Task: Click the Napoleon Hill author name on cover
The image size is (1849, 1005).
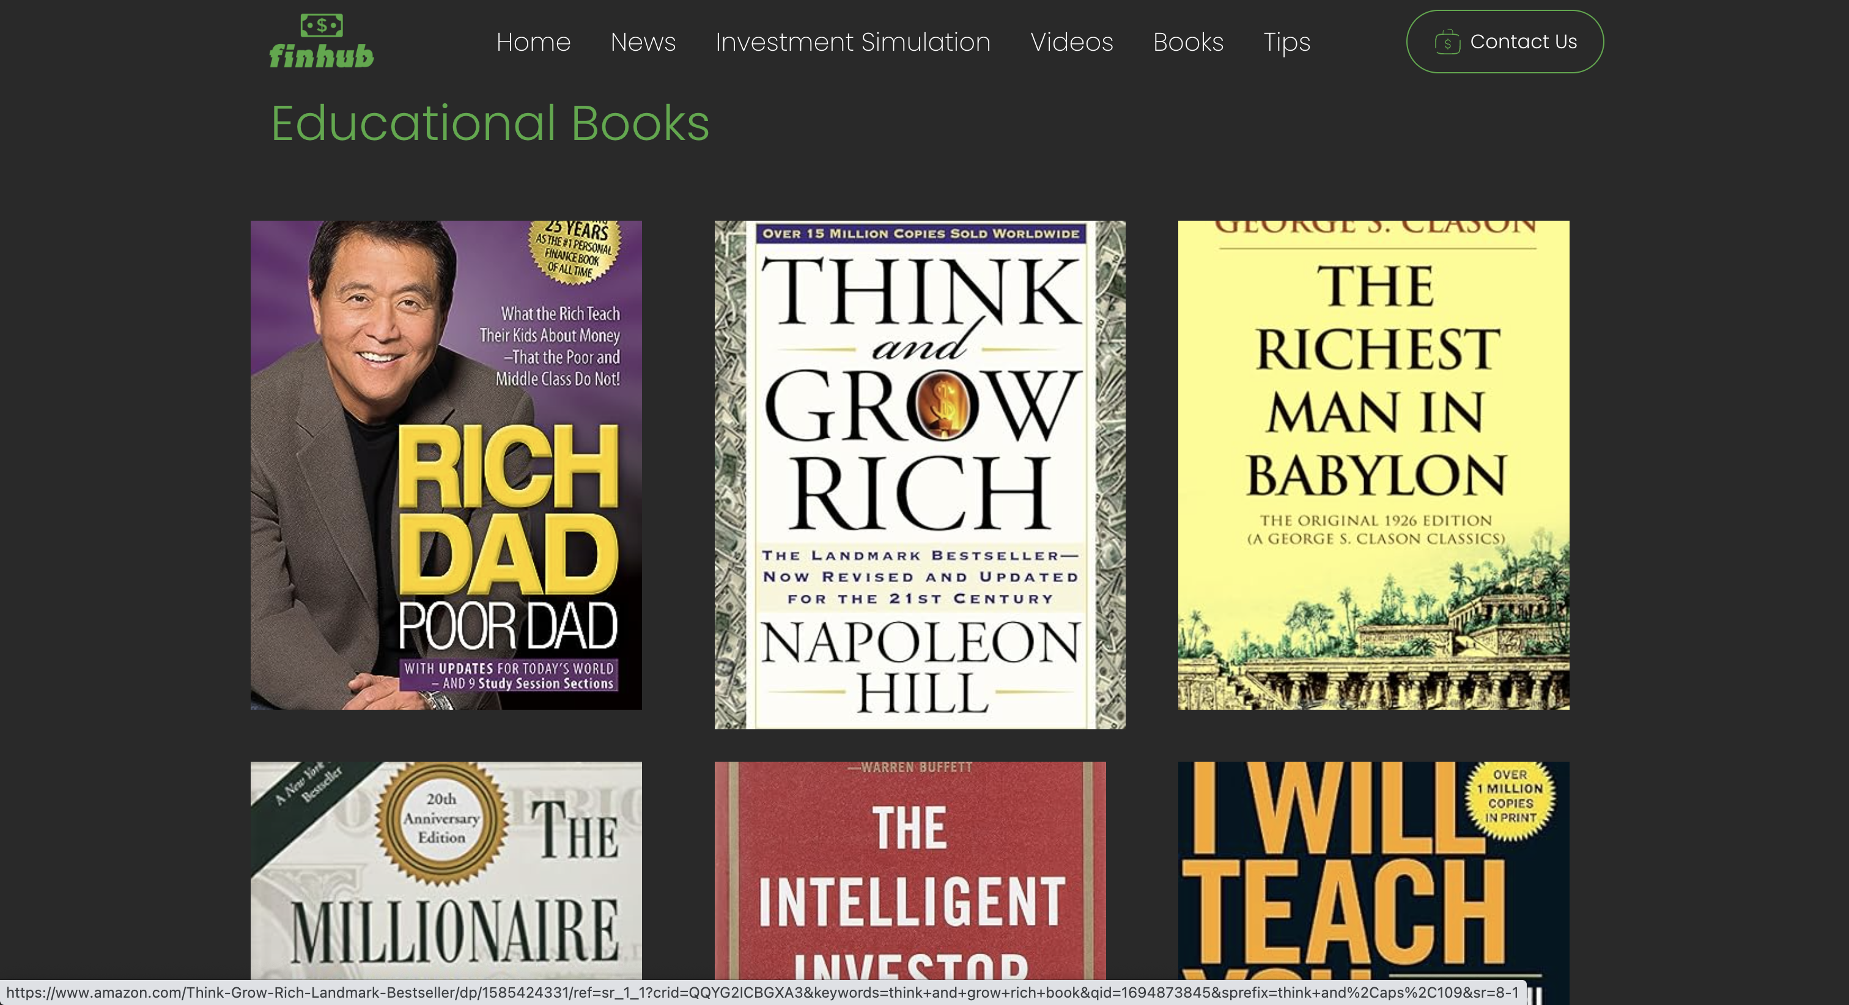Action: coord(921,667)
